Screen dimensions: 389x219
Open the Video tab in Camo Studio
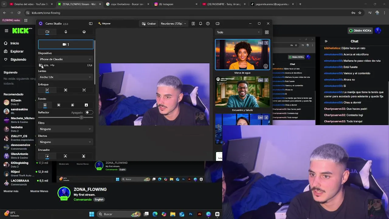pyautogui.click(x=47, y=32)
